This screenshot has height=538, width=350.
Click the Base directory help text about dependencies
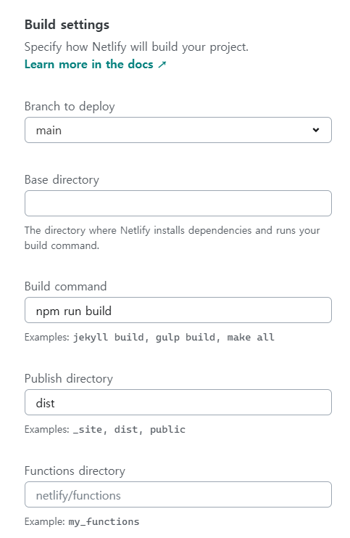coord(172,237)
